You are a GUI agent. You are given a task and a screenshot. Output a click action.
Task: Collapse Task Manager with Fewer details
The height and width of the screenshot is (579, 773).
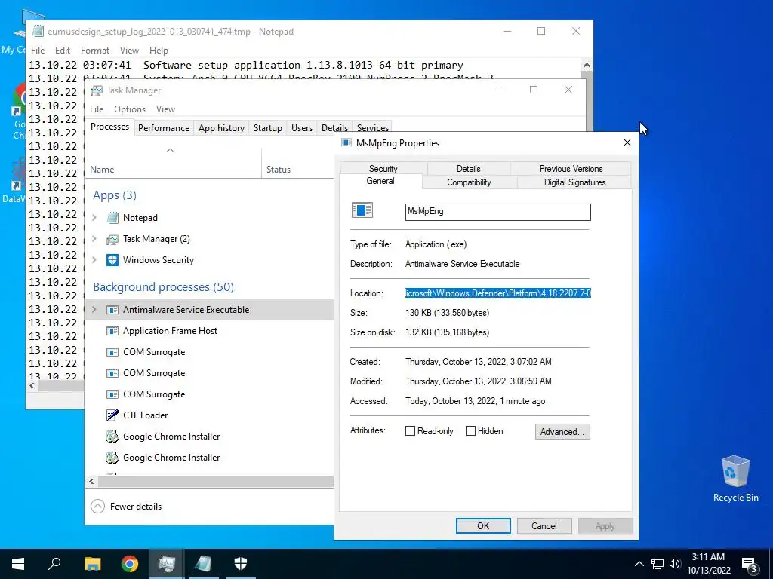tap(127, 506)
